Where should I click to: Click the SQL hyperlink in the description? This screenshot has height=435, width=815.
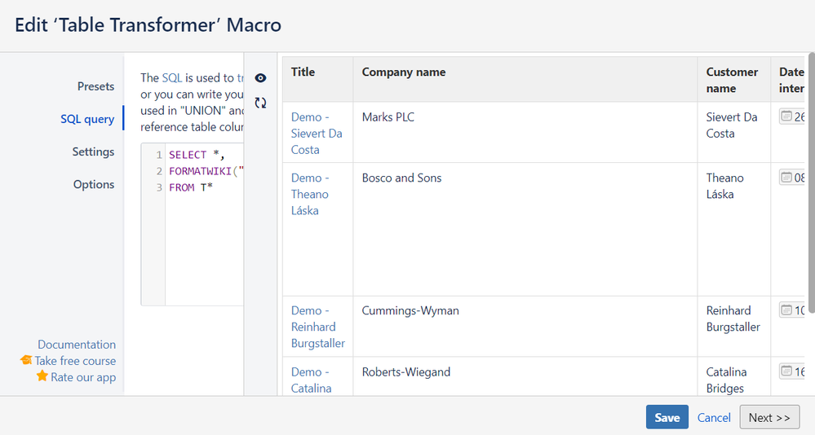172,78
